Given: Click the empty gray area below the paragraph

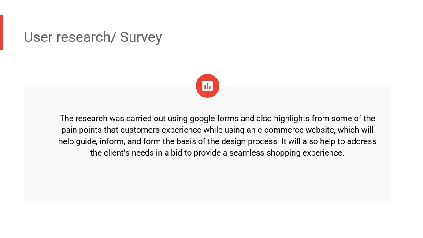Looking at the screenshot, I should pyautogui.click(x=207, y=181).
